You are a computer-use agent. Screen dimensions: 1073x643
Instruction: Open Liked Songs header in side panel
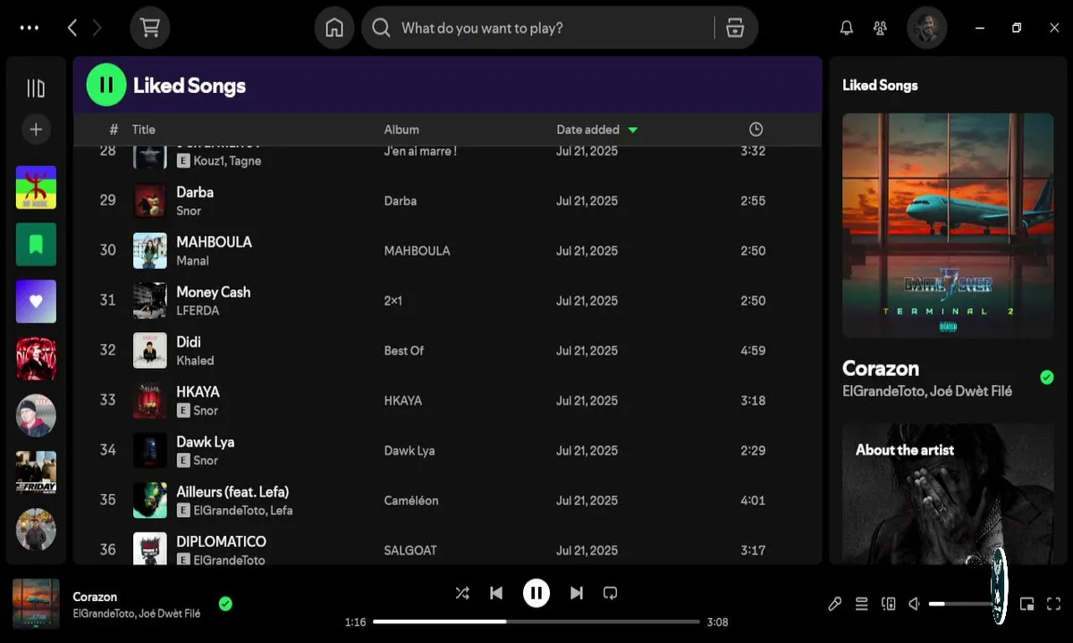[880, 85]
